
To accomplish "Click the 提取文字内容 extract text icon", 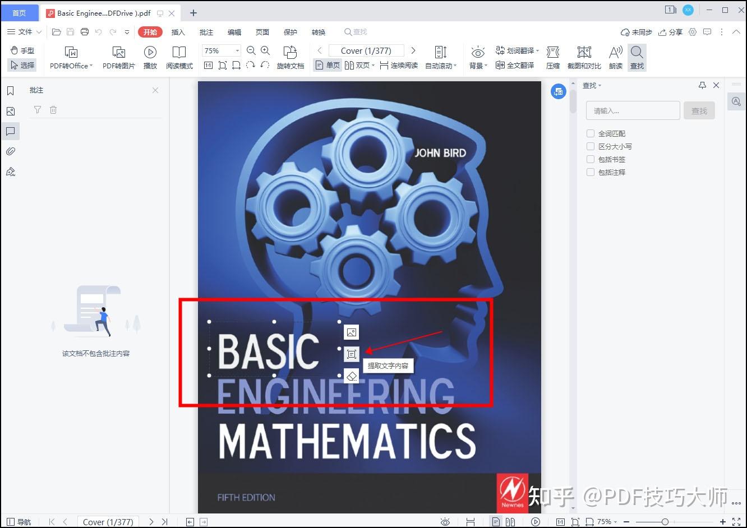I will click(352, 354).
